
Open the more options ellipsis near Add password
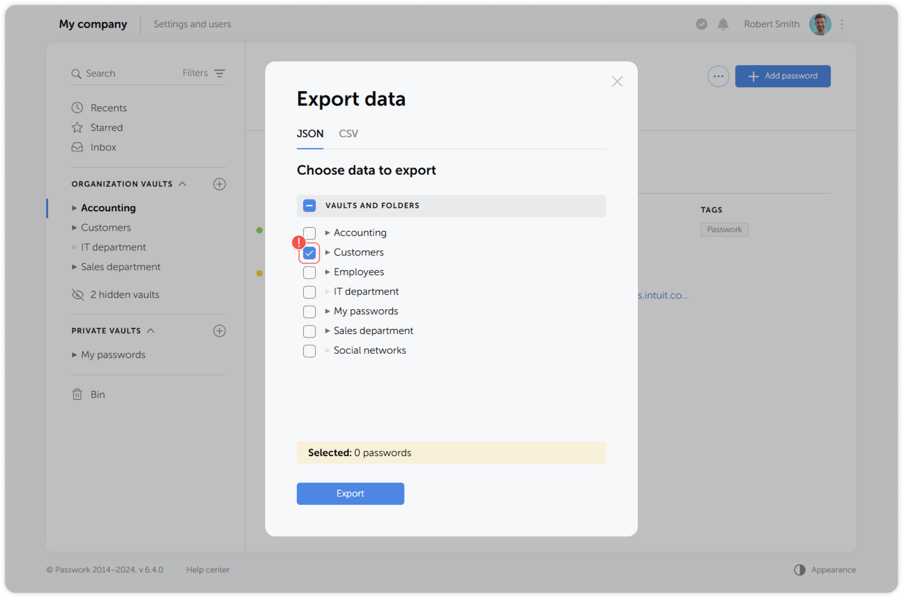pyautogui.click(x=718, y=76)
